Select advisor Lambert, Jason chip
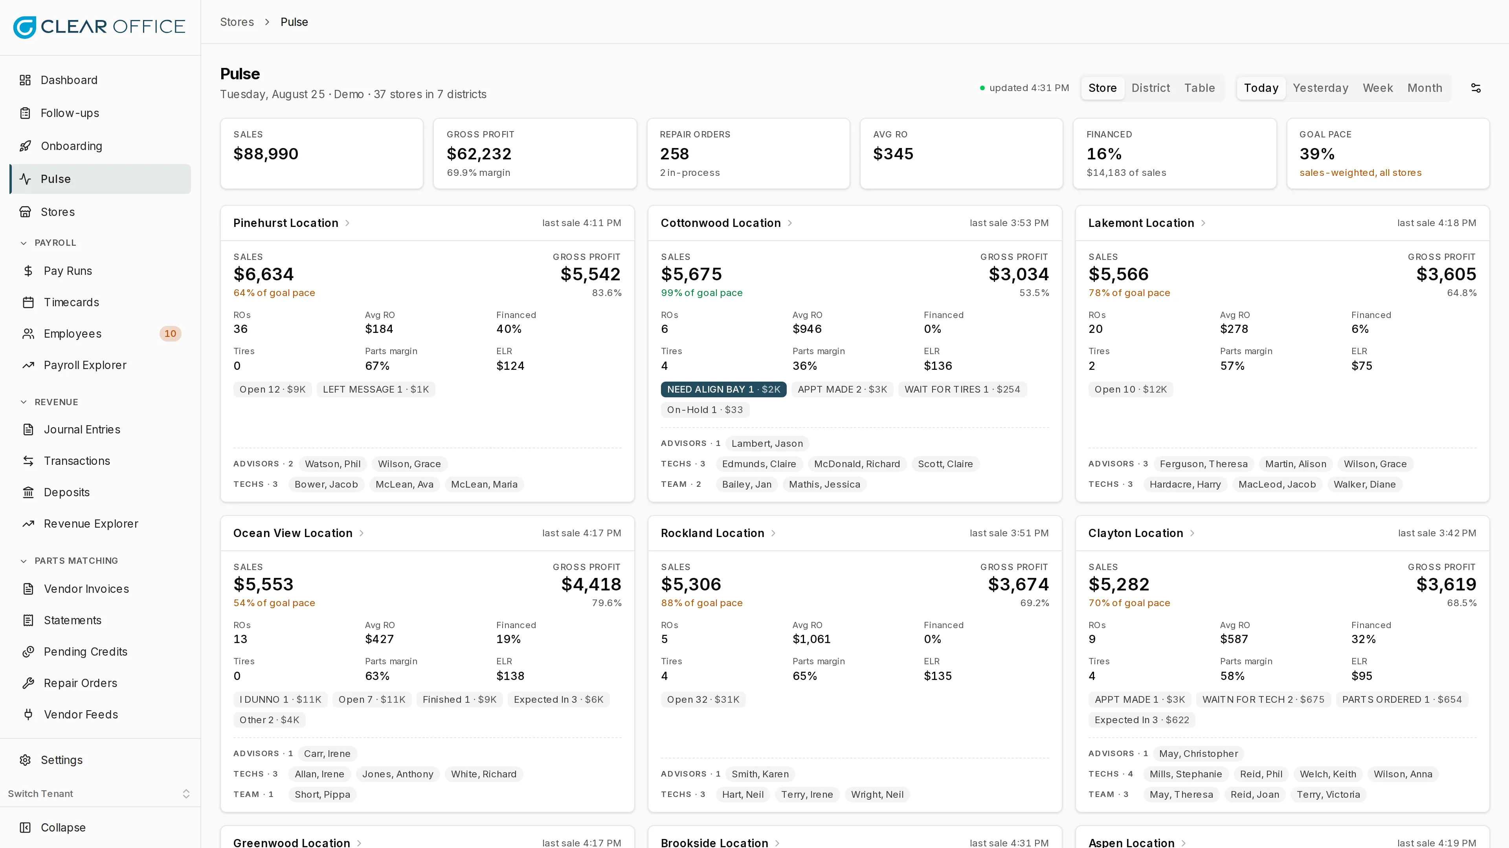 (x=767, y=444)
